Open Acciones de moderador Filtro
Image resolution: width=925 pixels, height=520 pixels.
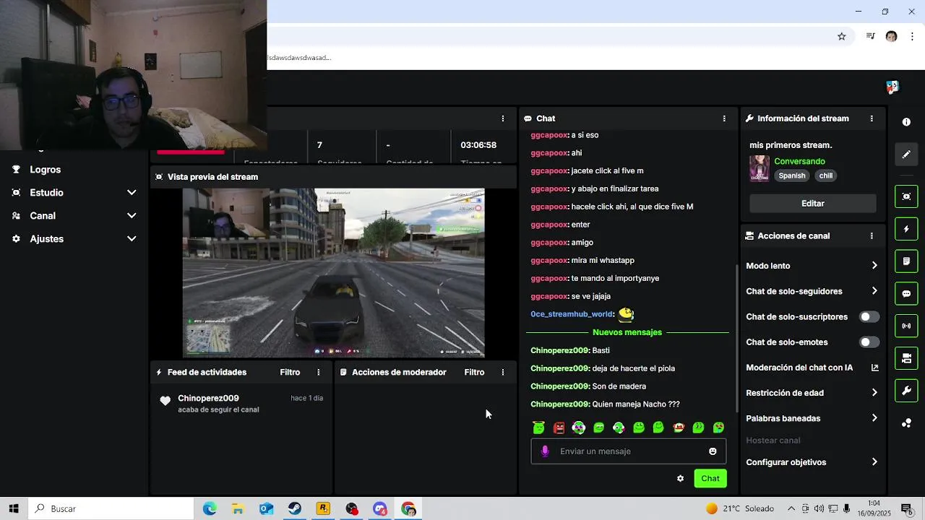click(x=474, y=373)
